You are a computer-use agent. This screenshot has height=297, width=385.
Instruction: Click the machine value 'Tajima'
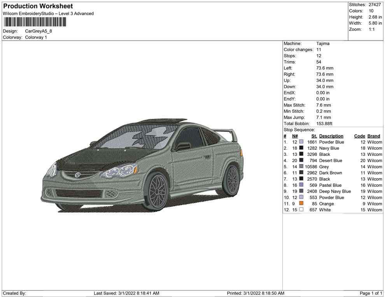pyautogui.click(x=323, y=44)
